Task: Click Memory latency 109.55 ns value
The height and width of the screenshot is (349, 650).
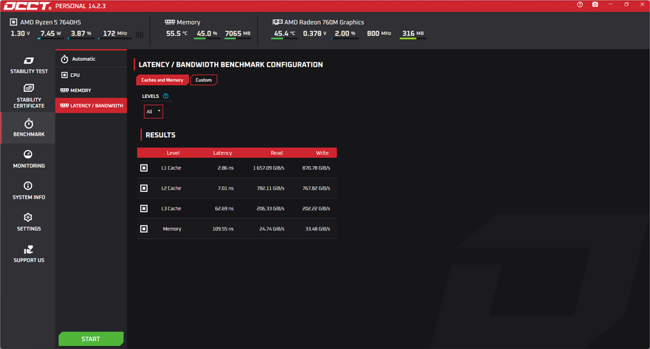Action: pos(223,229)
